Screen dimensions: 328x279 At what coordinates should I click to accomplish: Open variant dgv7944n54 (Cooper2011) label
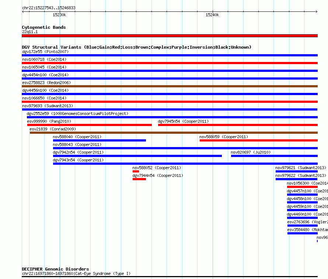pyautogui.click(x=158, y=175)
